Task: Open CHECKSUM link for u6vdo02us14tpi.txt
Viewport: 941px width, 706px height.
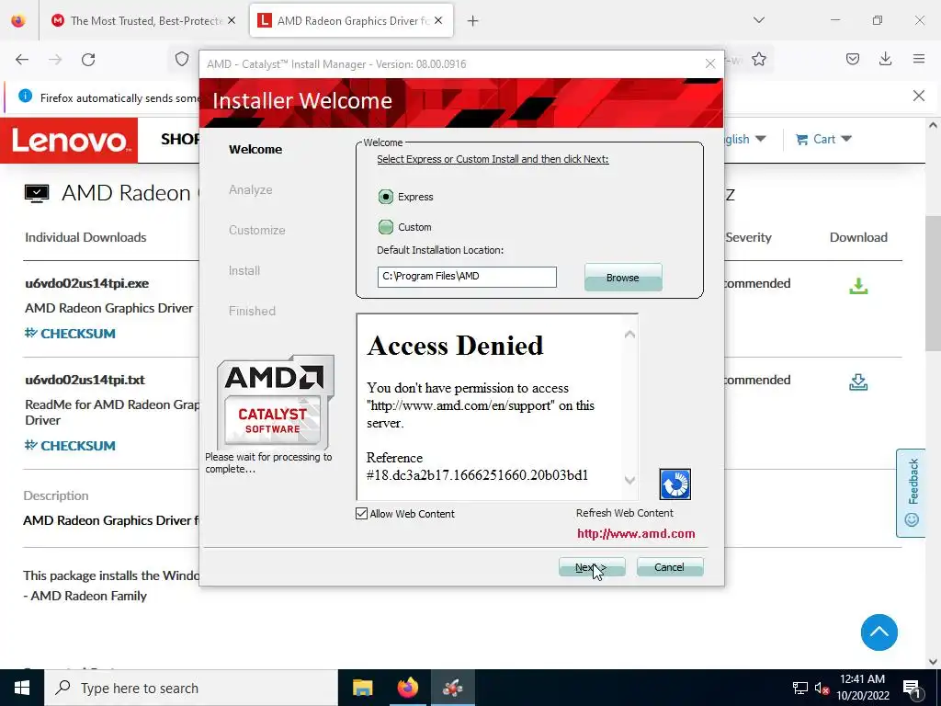Action: point(70,446)
